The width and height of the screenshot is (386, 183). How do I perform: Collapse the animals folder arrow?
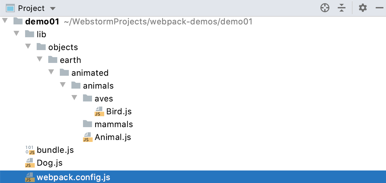tap(63, 85)
